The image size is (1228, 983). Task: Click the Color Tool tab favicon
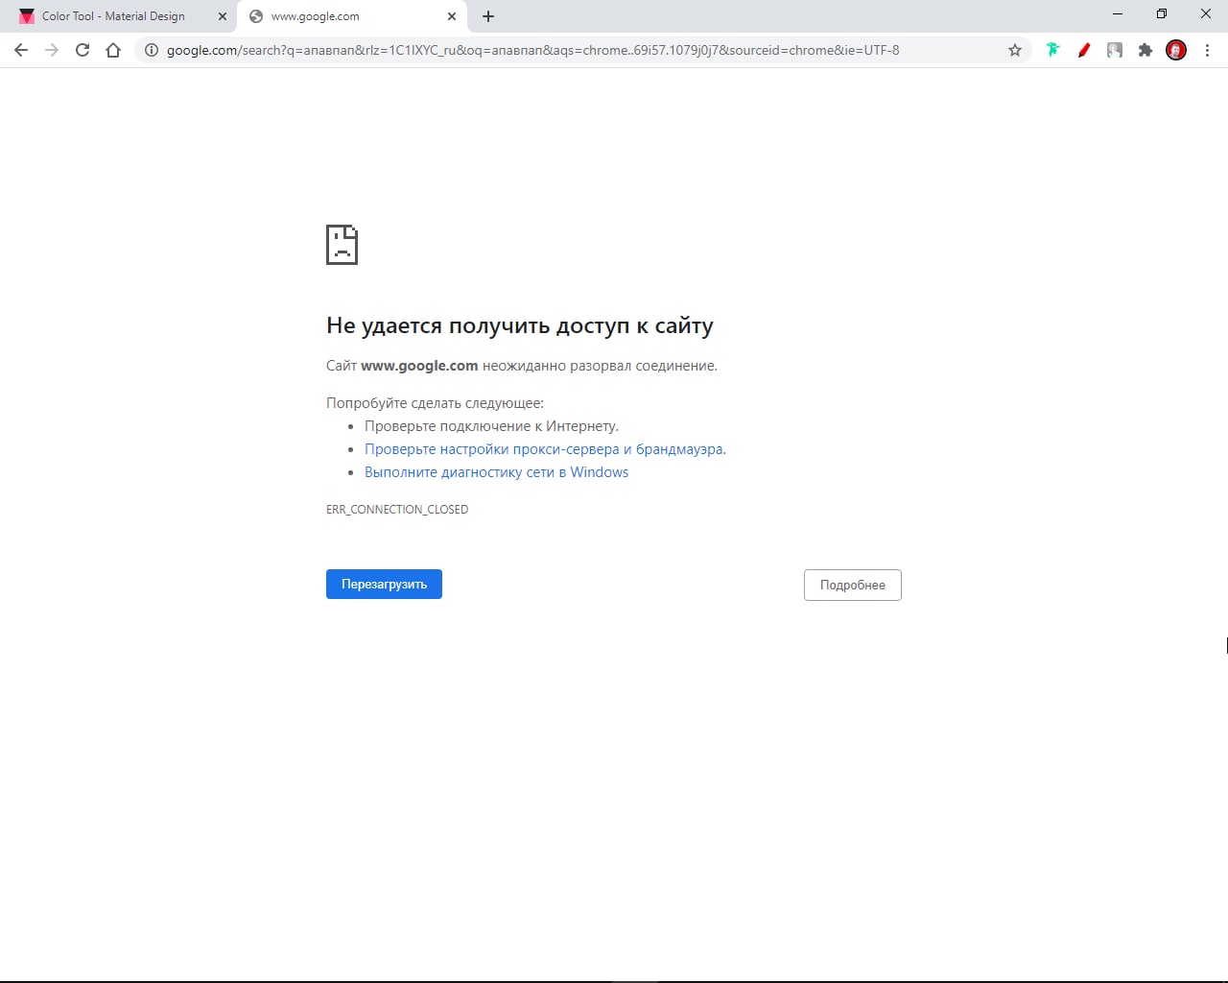(27, 16)
